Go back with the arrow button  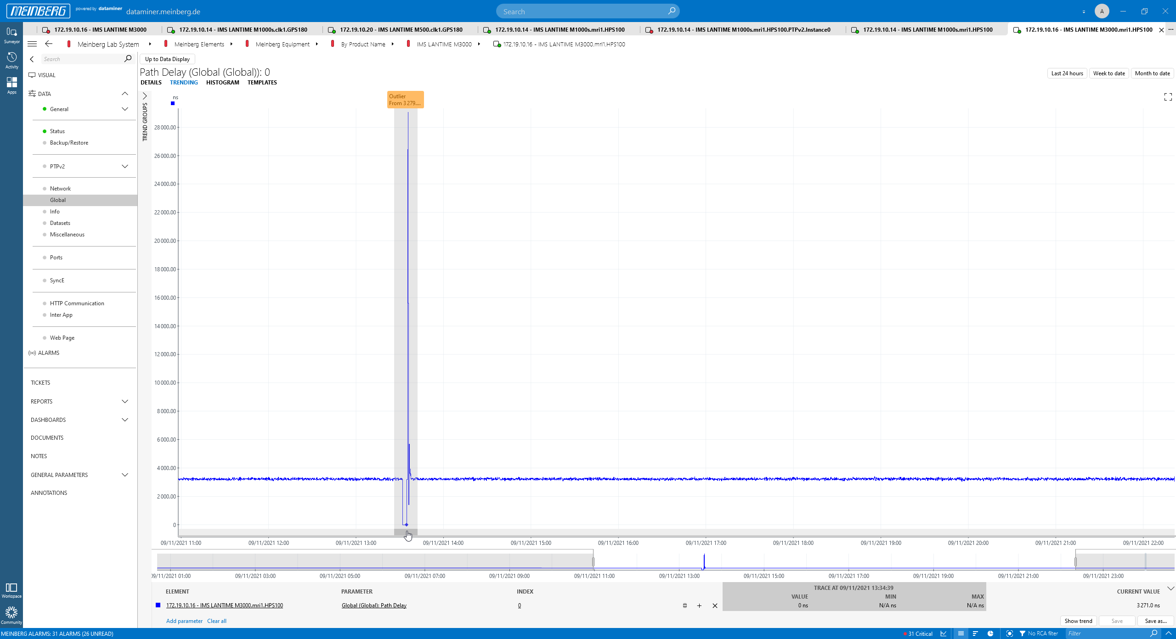49,44
